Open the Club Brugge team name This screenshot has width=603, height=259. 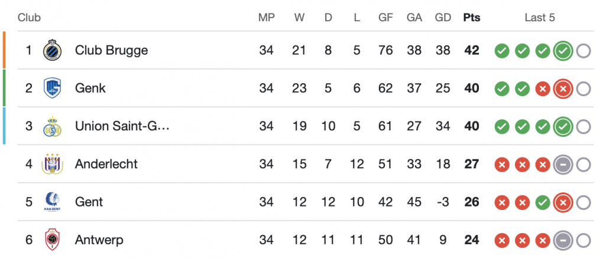click(112, 50)
